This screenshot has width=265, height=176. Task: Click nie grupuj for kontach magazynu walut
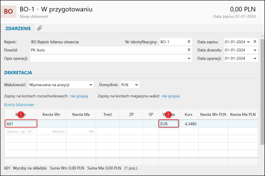point(171,96)
